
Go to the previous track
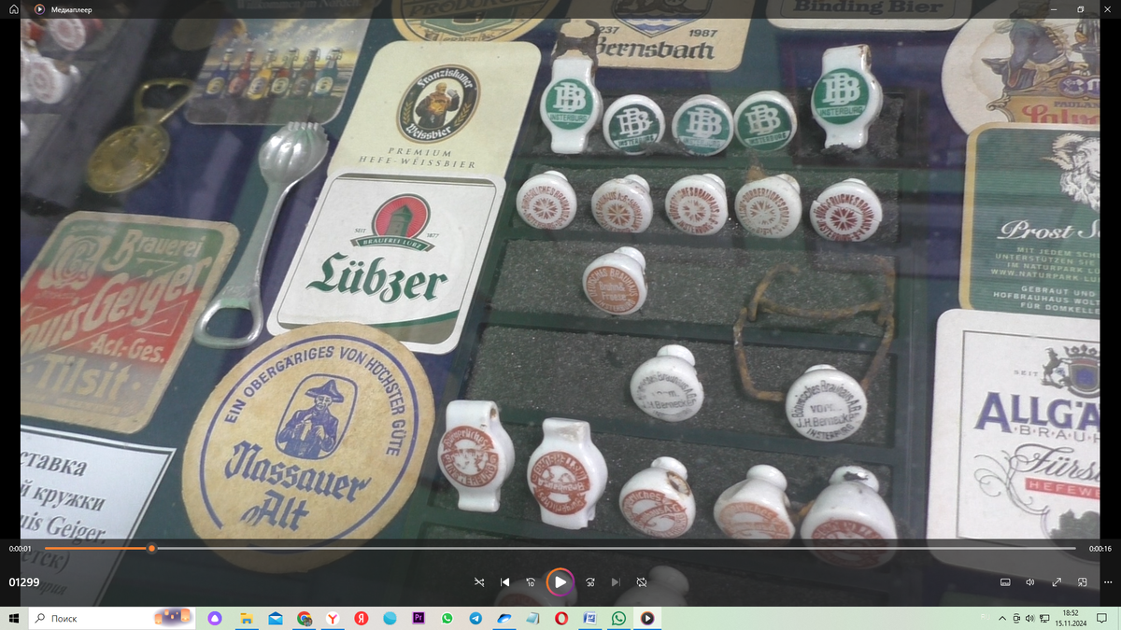click(x=505, y=581)
